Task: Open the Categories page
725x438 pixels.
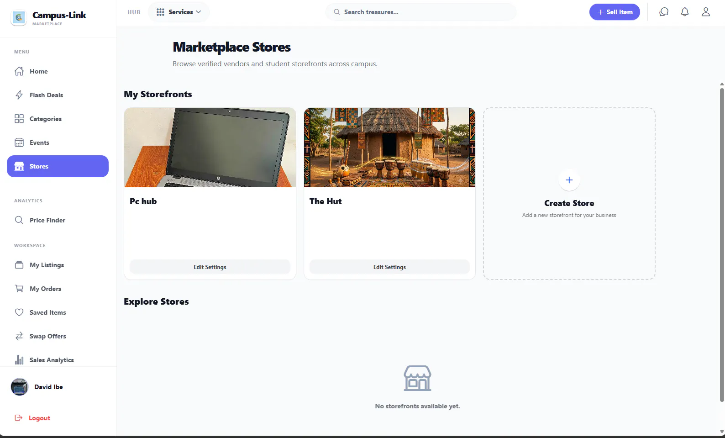Action: (58, 119)
